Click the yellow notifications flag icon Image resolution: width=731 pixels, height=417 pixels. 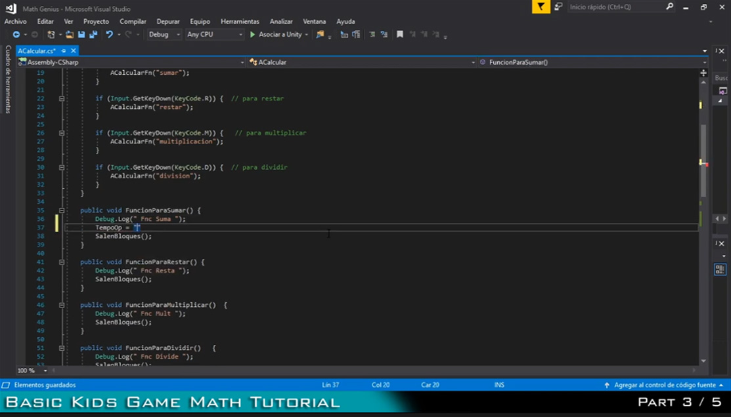(541, 7)
